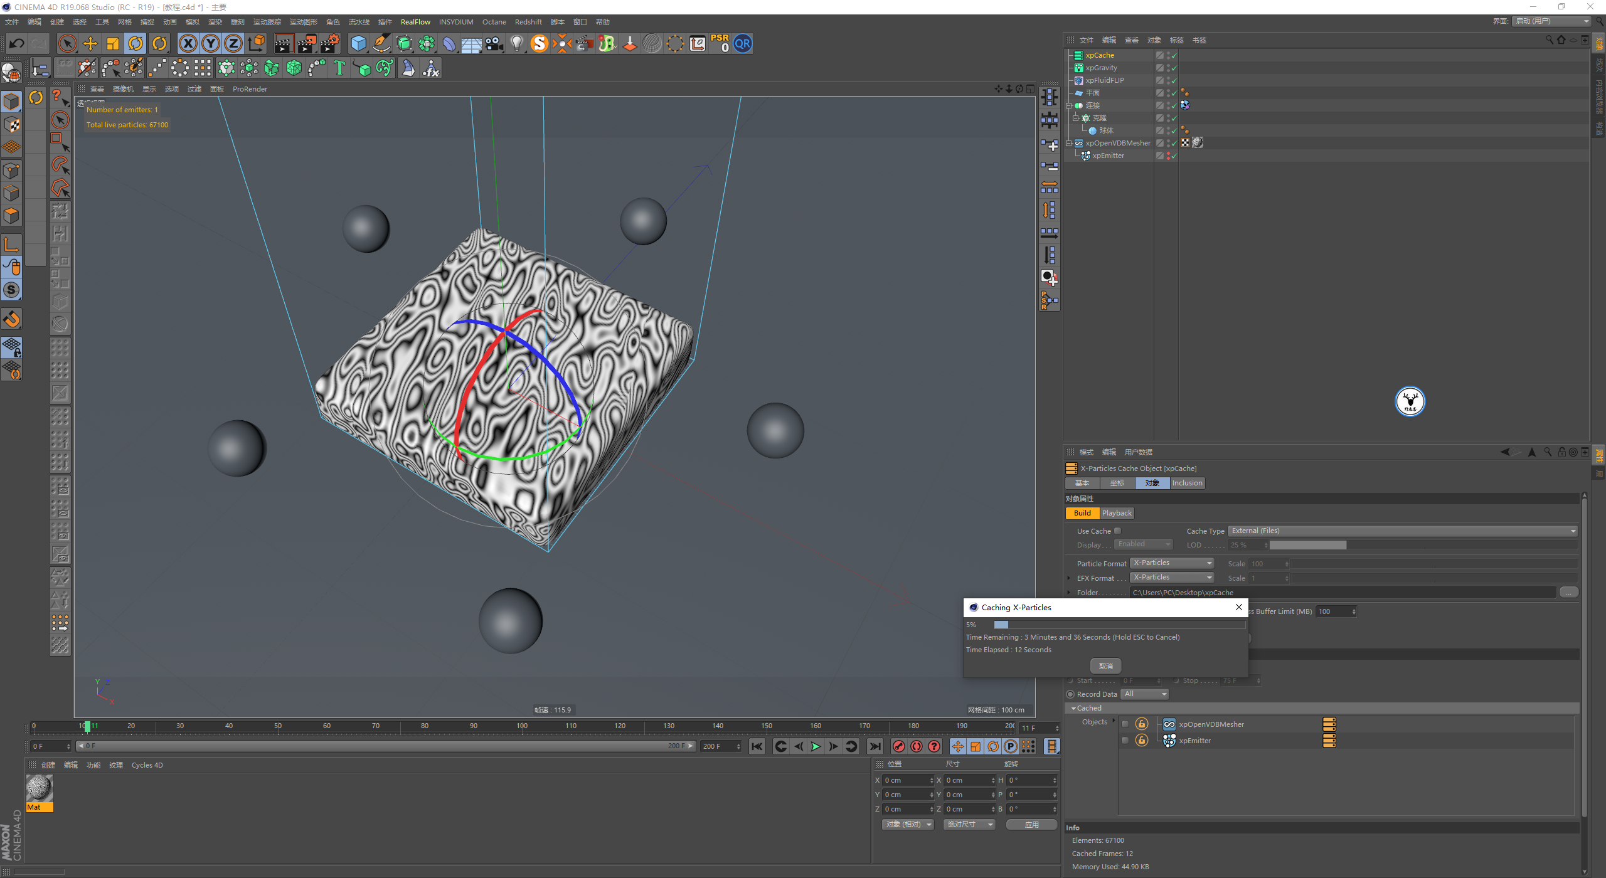Switch to the Playback tab
1606x878 pixels.
pyautogui.click(x=1117, y=513)
